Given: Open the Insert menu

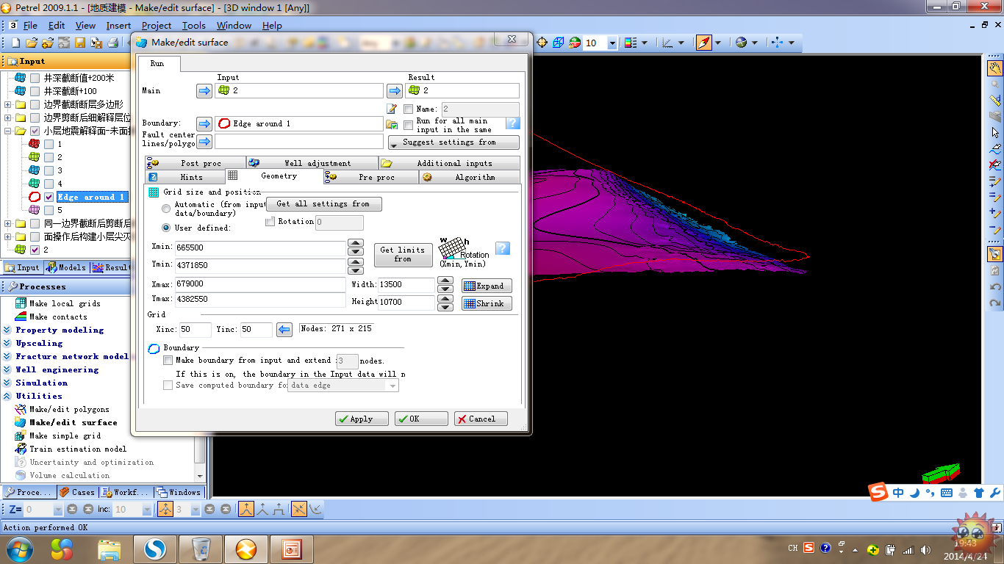Looking at the screenshot, I should 118,25.
